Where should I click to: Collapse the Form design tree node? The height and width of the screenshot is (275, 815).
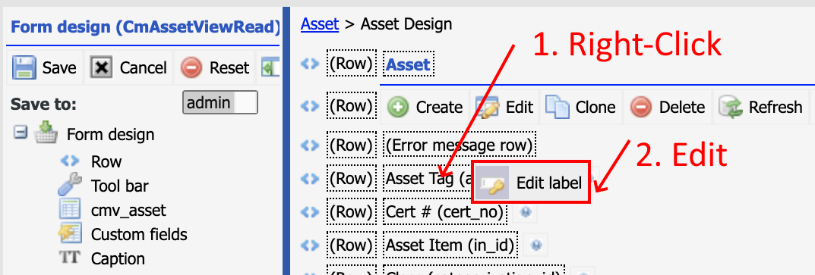tap(21, 134)
